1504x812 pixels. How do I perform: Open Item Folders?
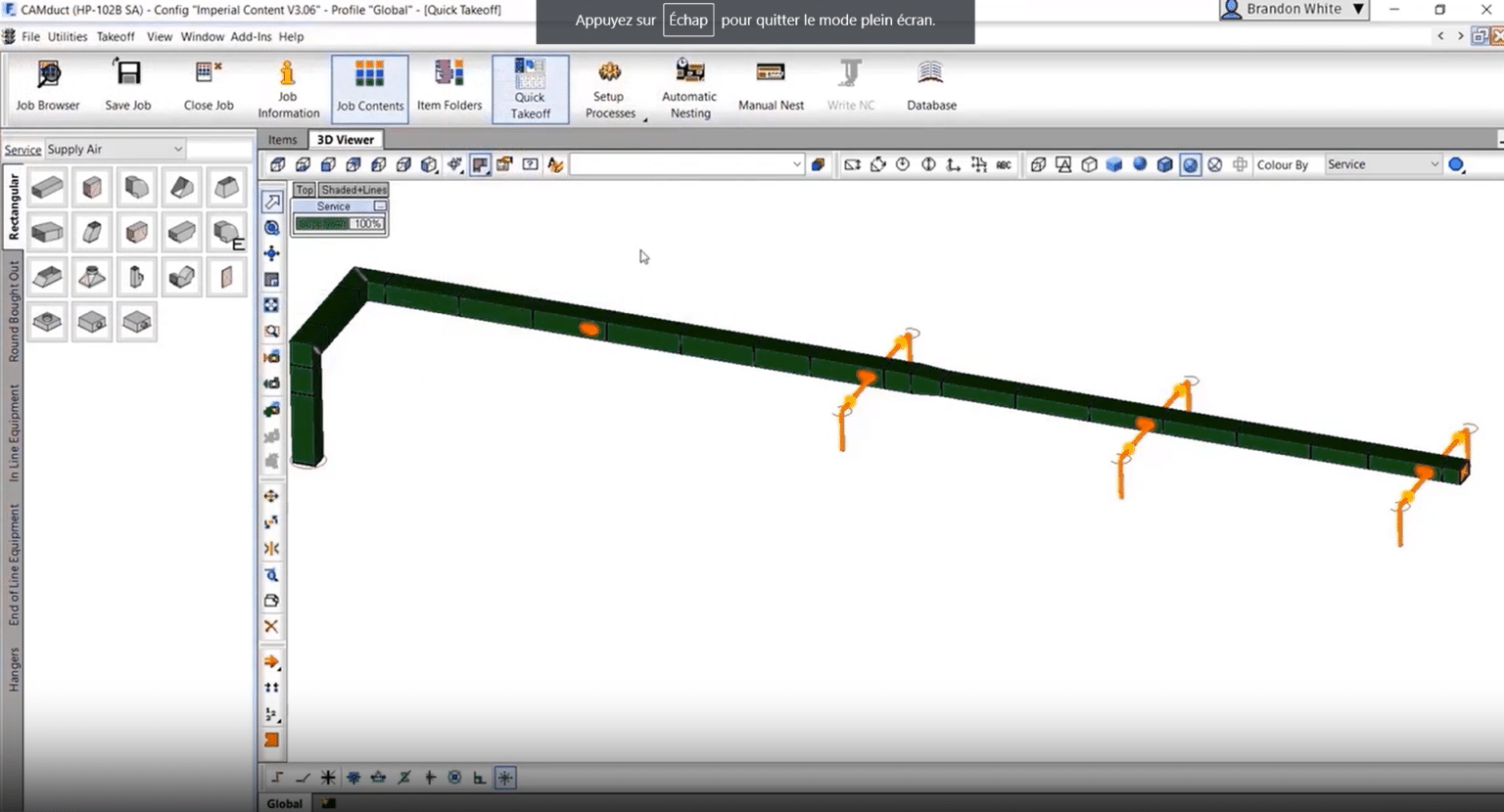tap(448, 86)
